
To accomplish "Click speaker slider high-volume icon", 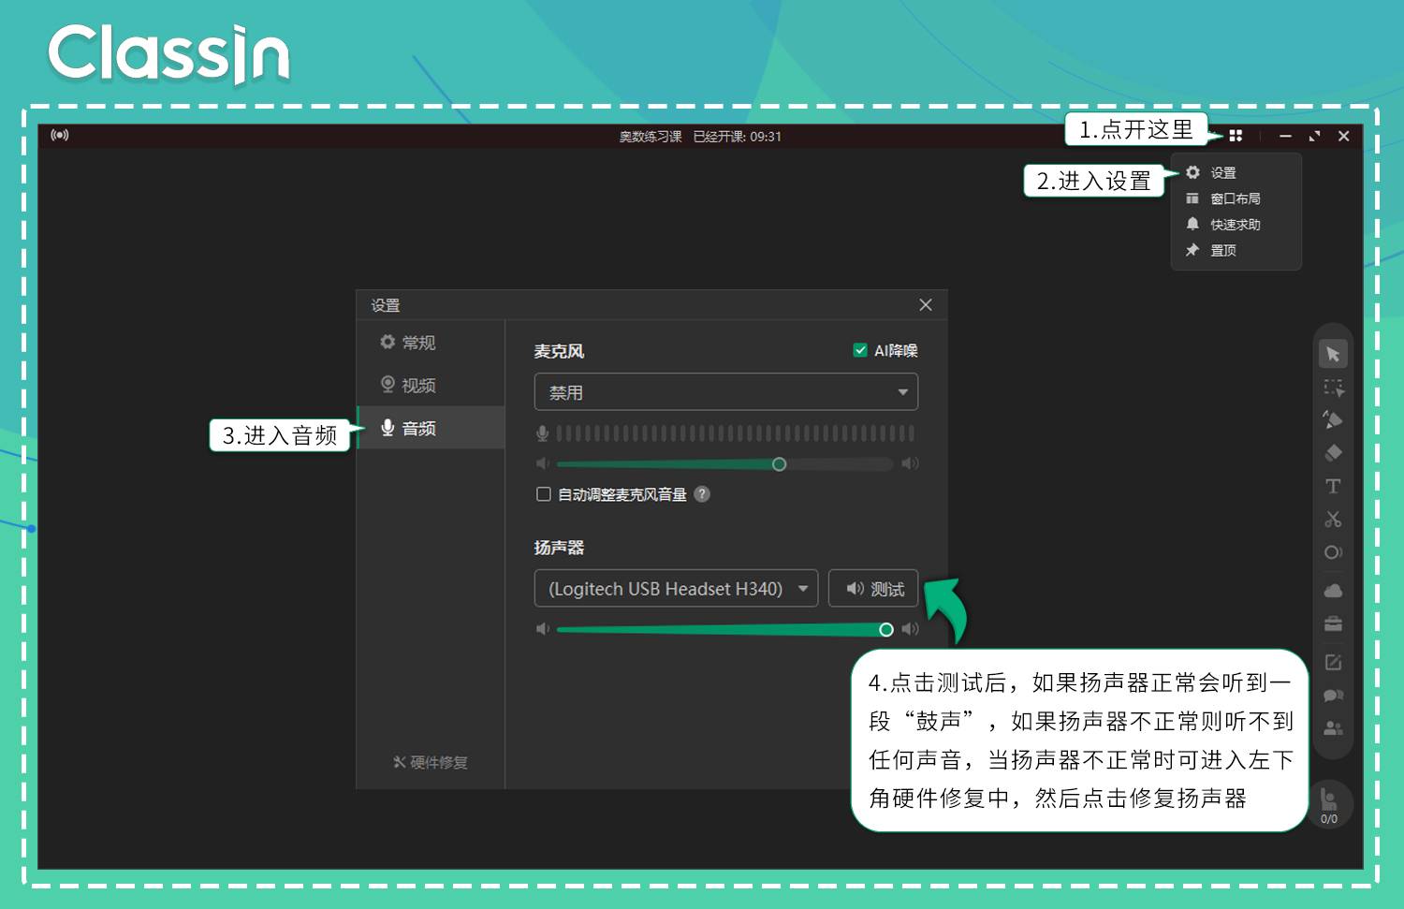I will coord(910,629).
